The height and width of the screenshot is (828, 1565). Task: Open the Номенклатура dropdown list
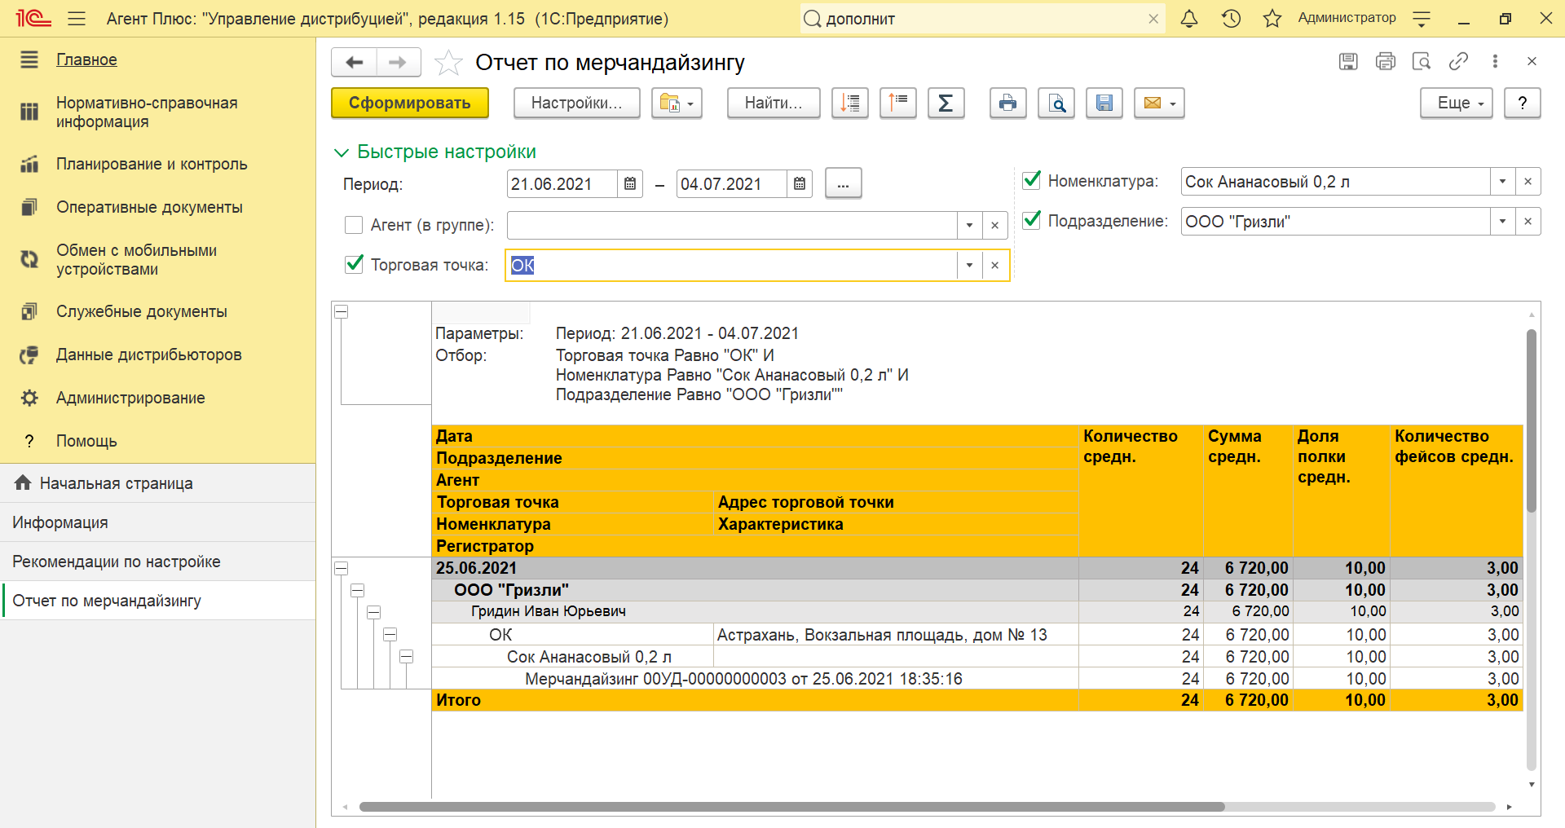point(1502,182)
